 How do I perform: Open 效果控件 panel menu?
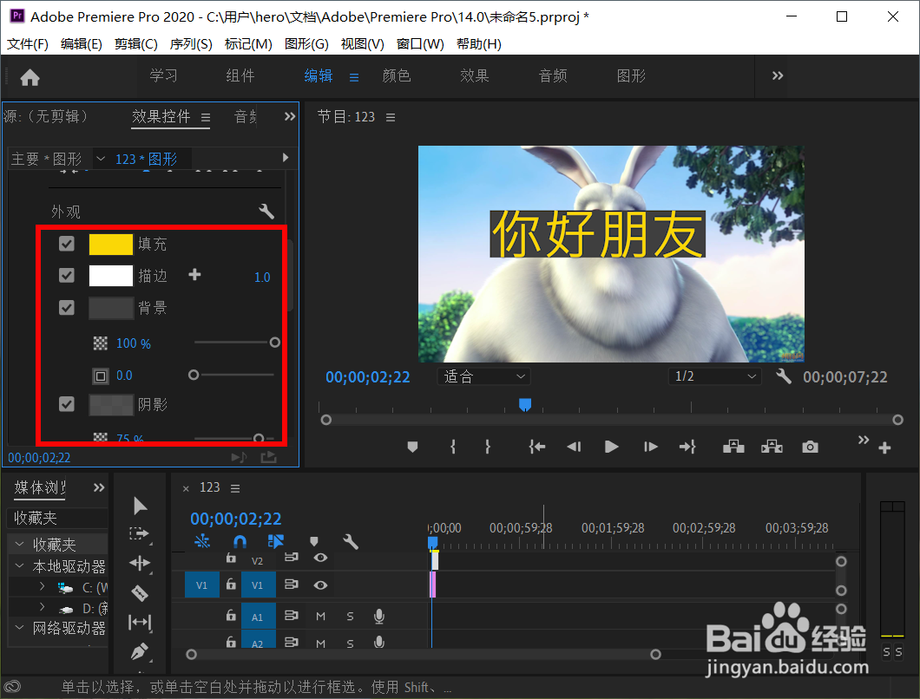(x=206, y=117)
